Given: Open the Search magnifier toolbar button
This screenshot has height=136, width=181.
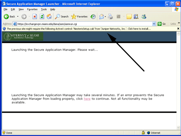Looking at the screenshot, I should point(62,17).
